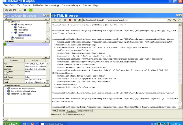Click the tree-structure icon at toolbar end
Viewport: 183px width, 125px height.
tap(180, 20)
